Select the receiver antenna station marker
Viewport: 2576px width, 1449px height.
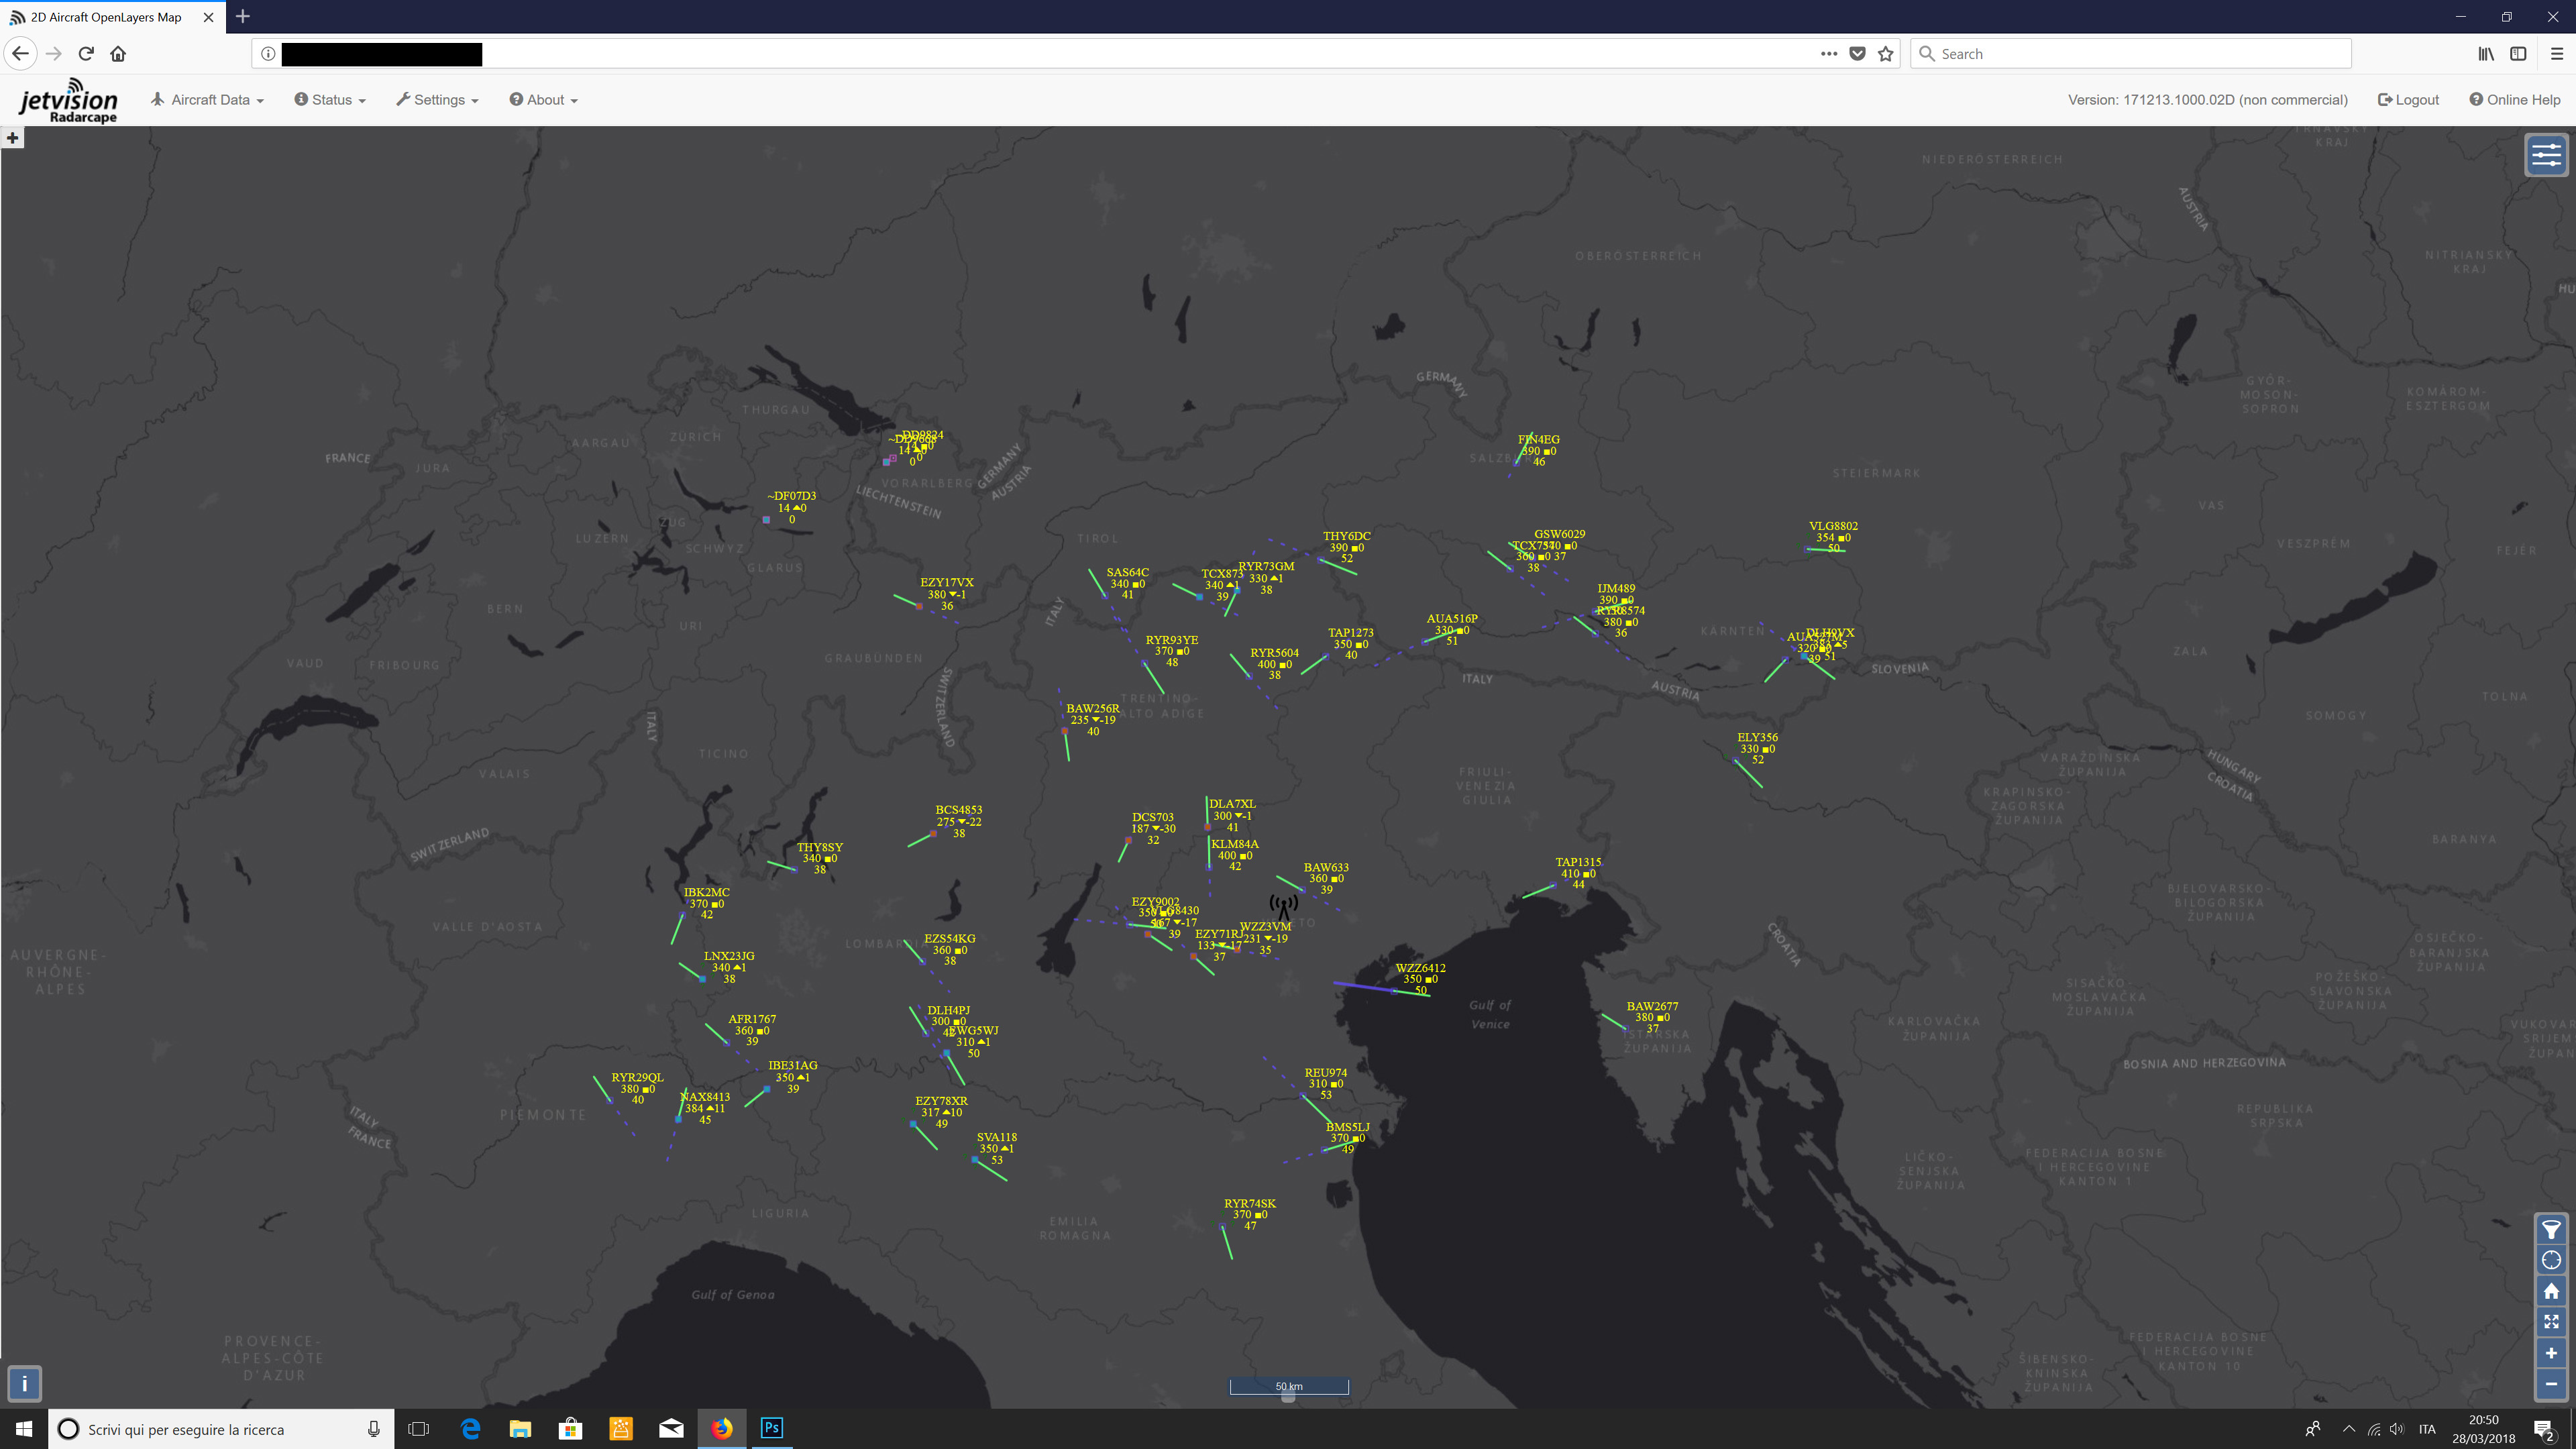pyautogui.click(x=1283, y=907)
